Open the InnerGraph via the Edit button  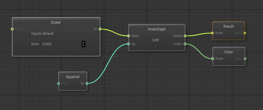[156, 40]
